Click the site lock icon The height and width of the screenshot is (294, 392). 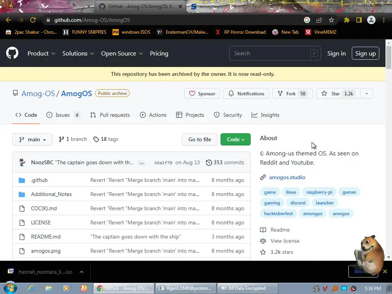pyautogui.click(x=48, y=20)
